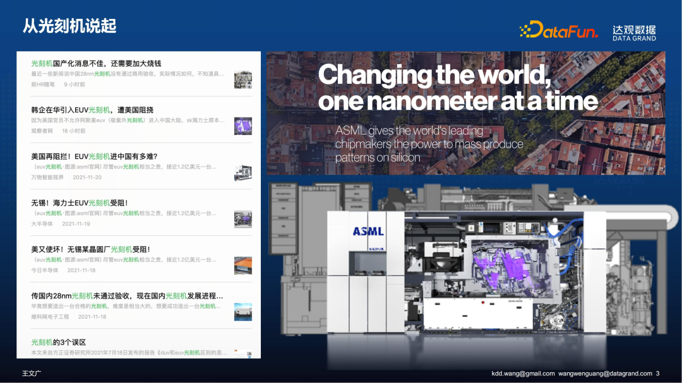The width and height of the screenshot is (682, 383).
Task: Click summary '因为美国官员不允许阿斯麦euv'
Action: point(128,121)
